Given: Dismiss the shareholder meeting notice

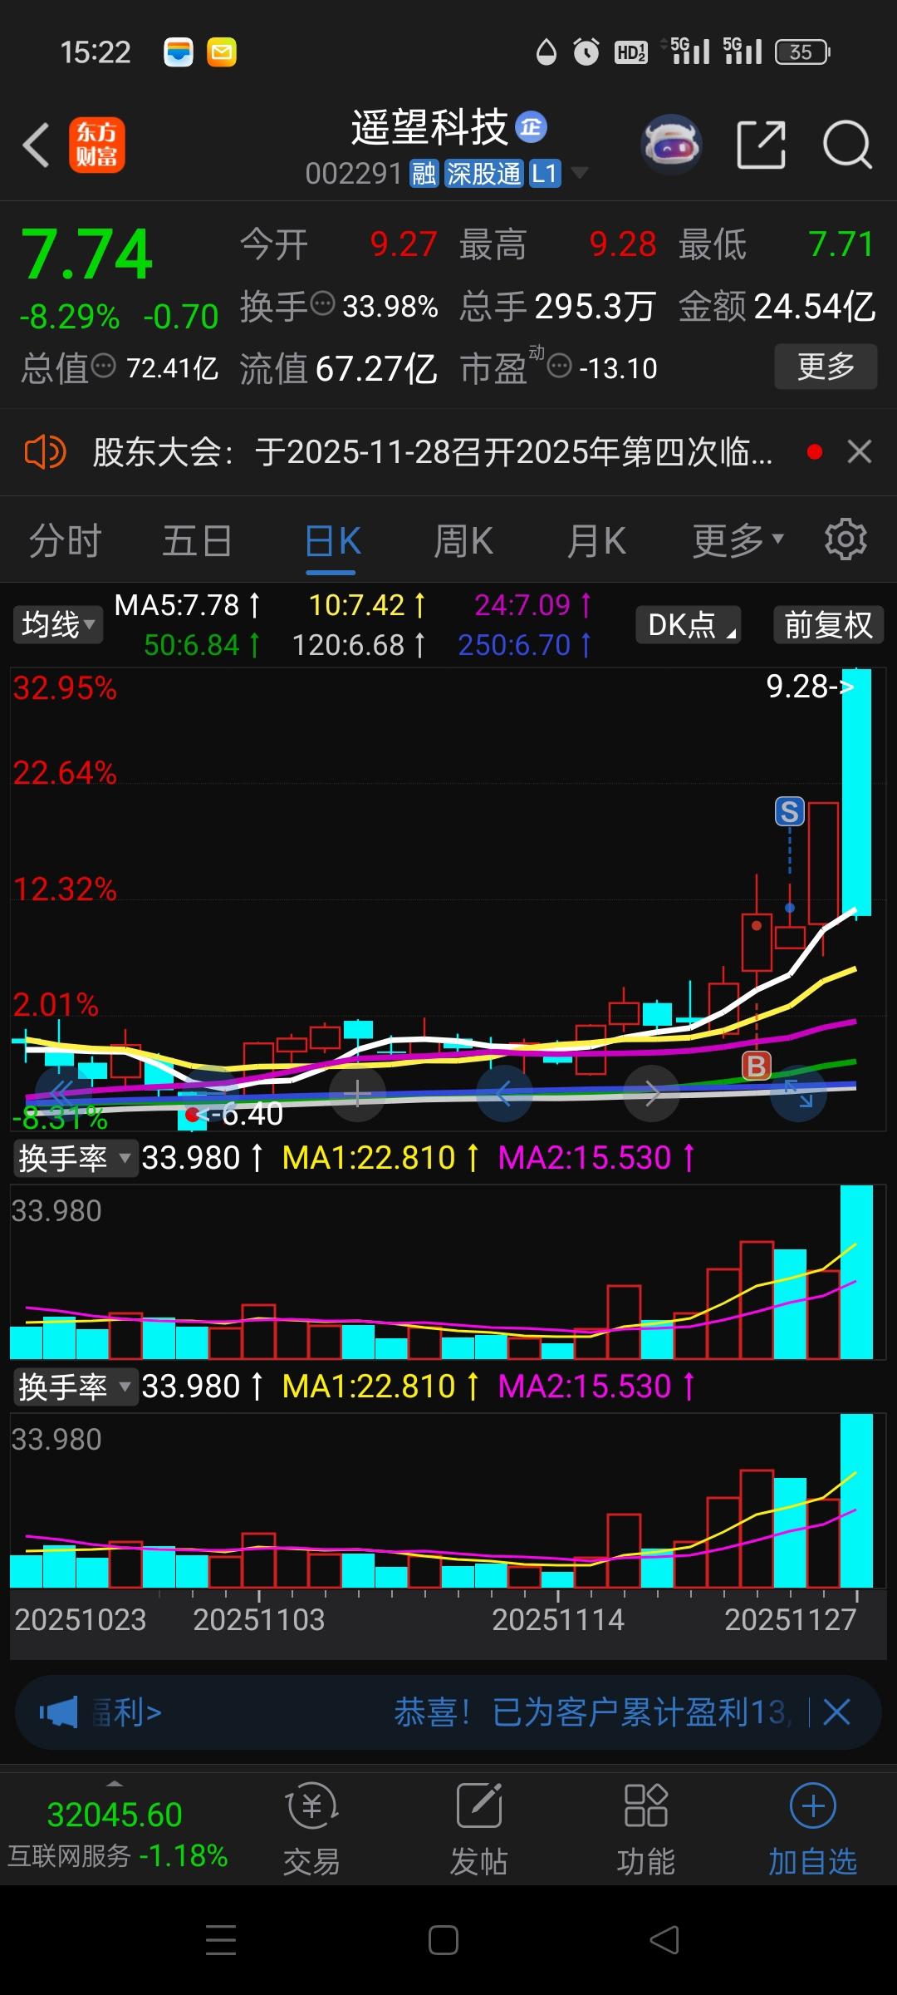Looking at the screenshot, I should tap(860, 452).
